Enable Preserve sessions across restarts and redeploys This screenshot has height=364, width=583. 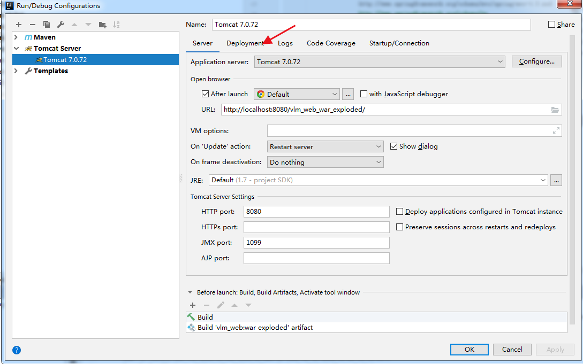pyautogui.click(x=400, y=227)
